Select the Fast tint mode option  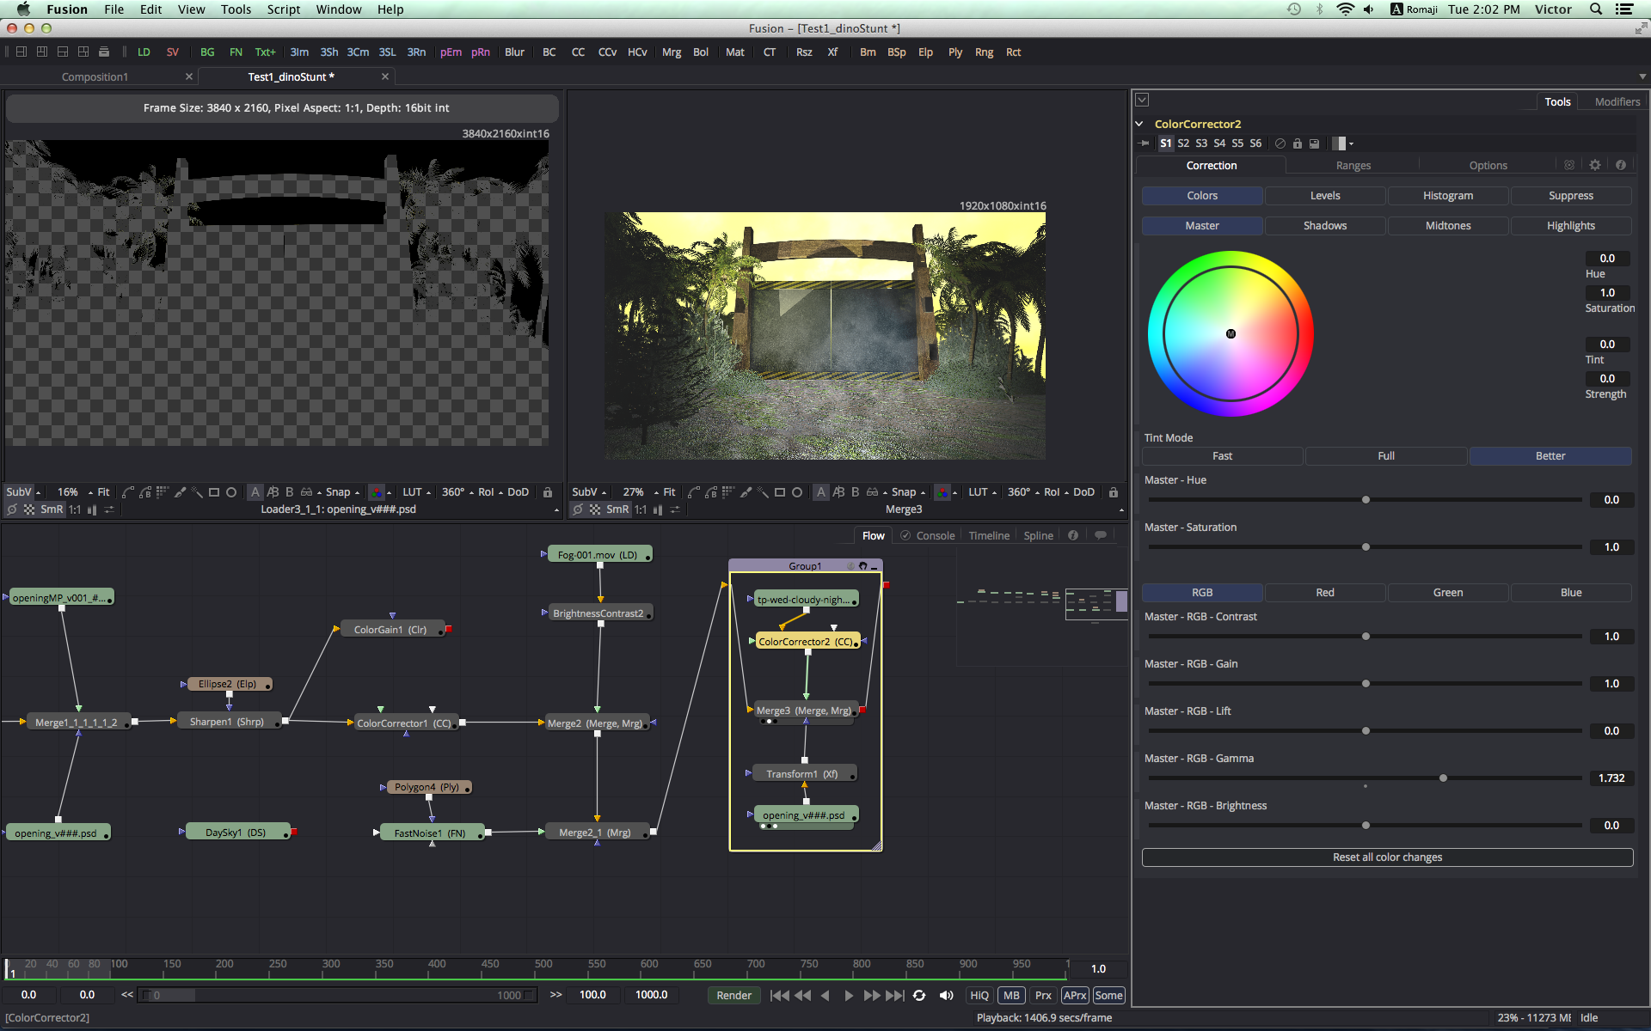click(x=1222, y=456)
